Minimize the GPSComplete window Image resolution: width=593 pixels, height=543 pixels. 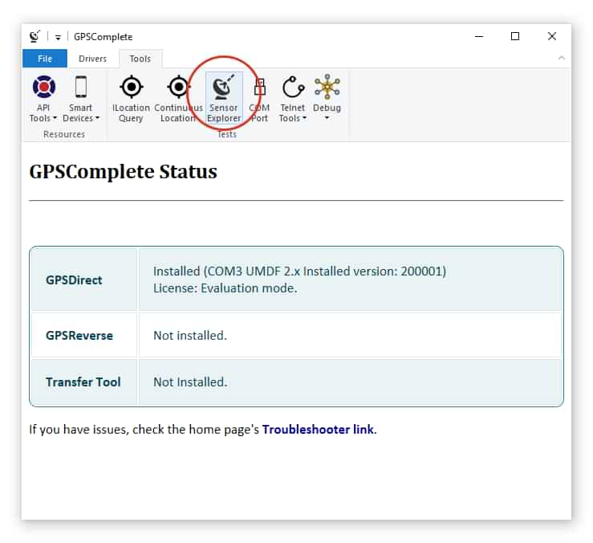479,36
